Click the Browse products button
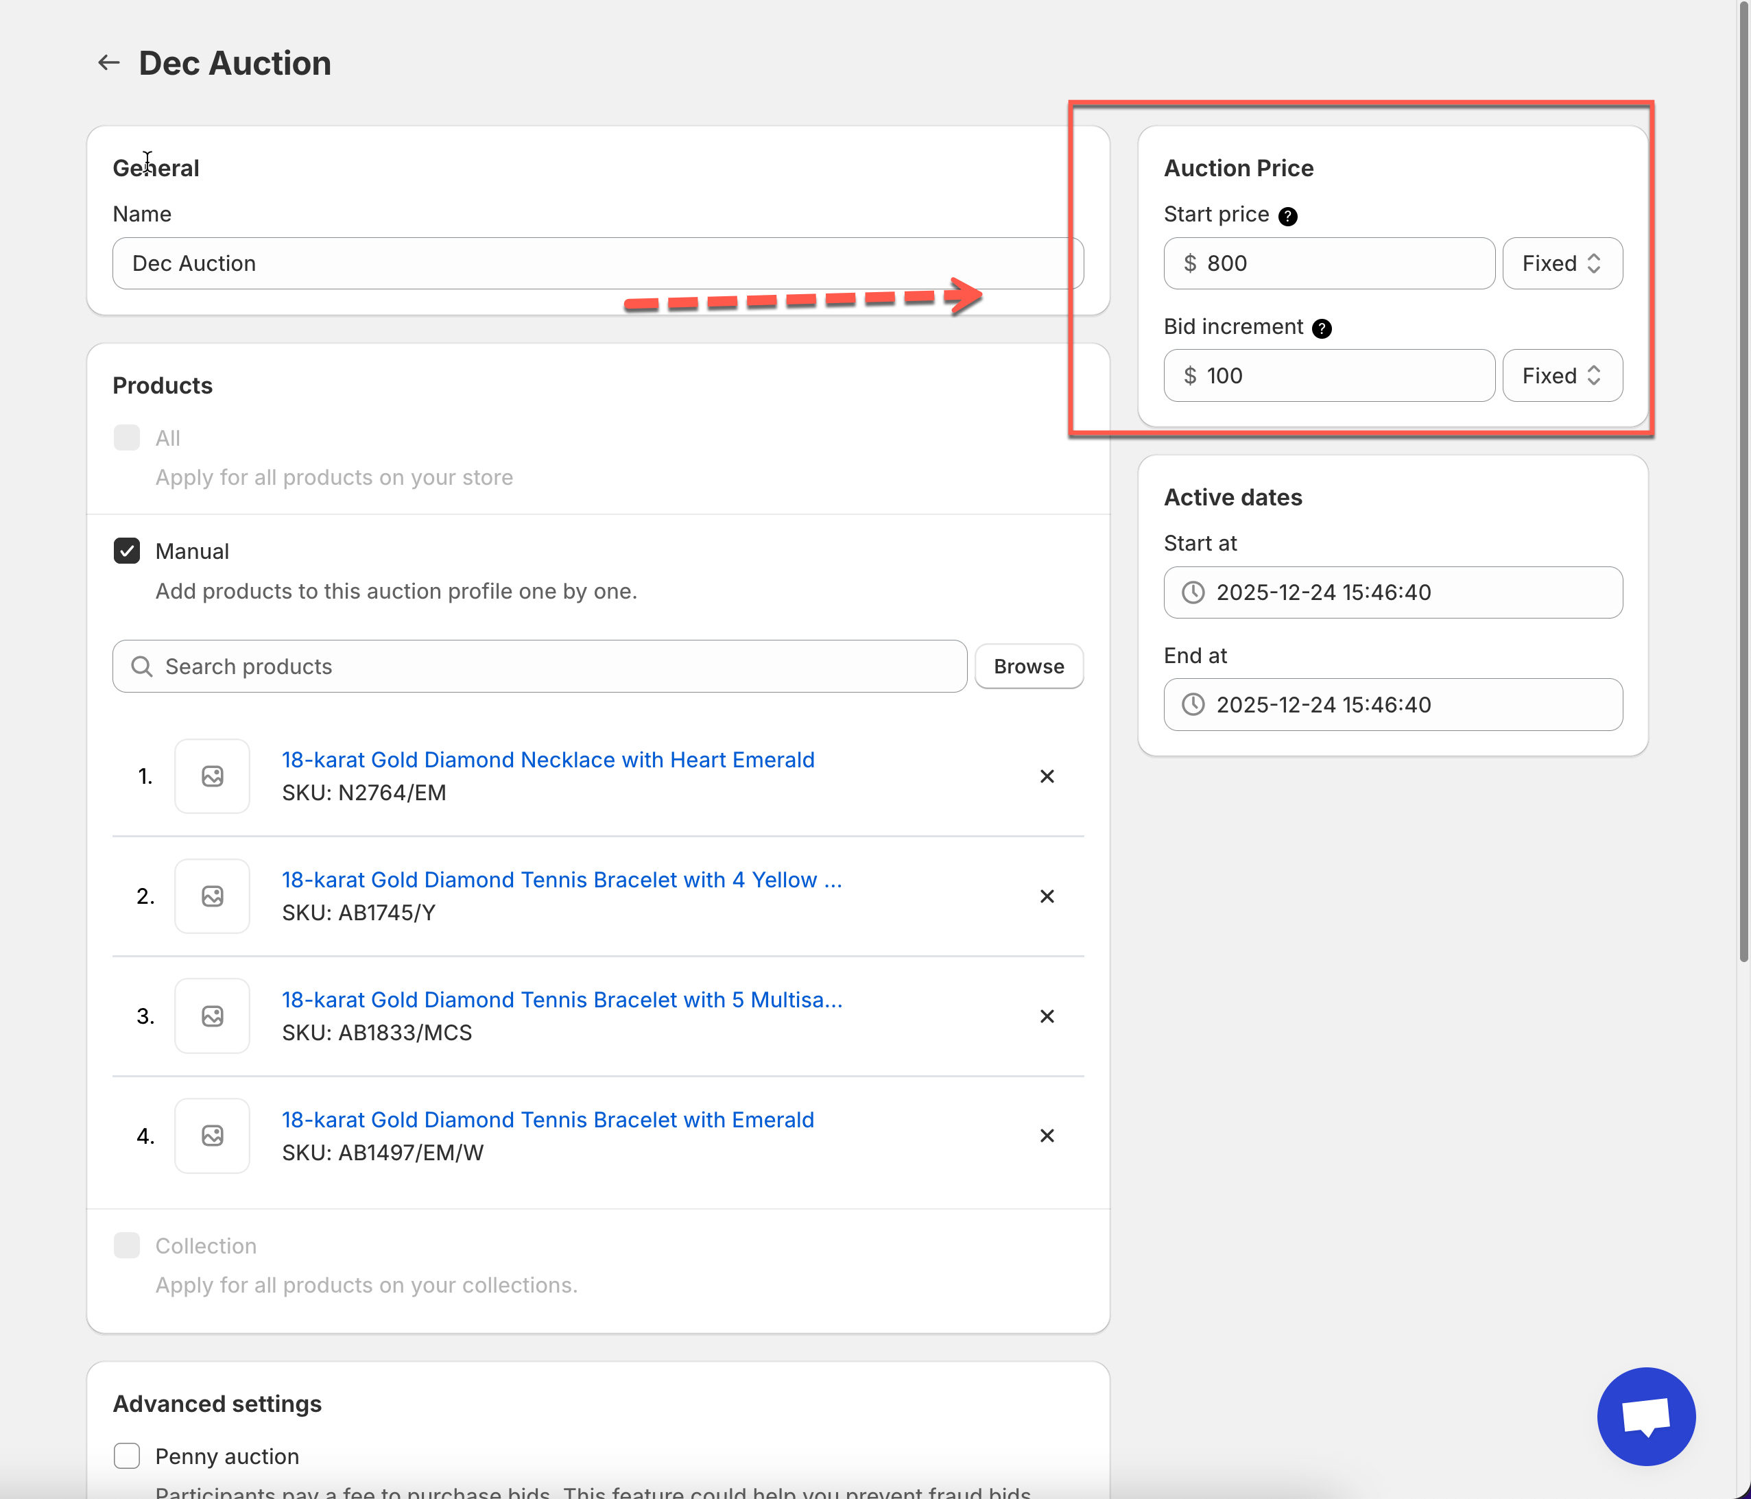1751x1499 pixels. 1029,667
